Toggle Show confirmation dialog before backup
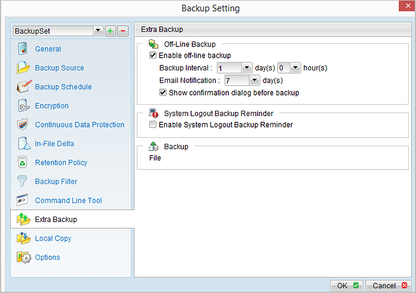The width and height of the screenshot is (416, 293). point(163,93)
